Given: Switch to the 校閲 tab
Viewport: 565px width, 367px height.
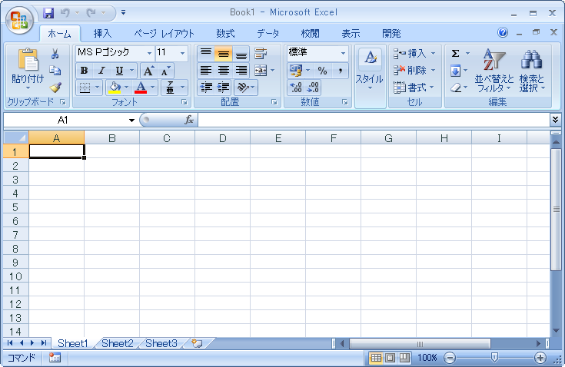Looking at the screenshot, I should pyautogui.click(x=310, y=34).
